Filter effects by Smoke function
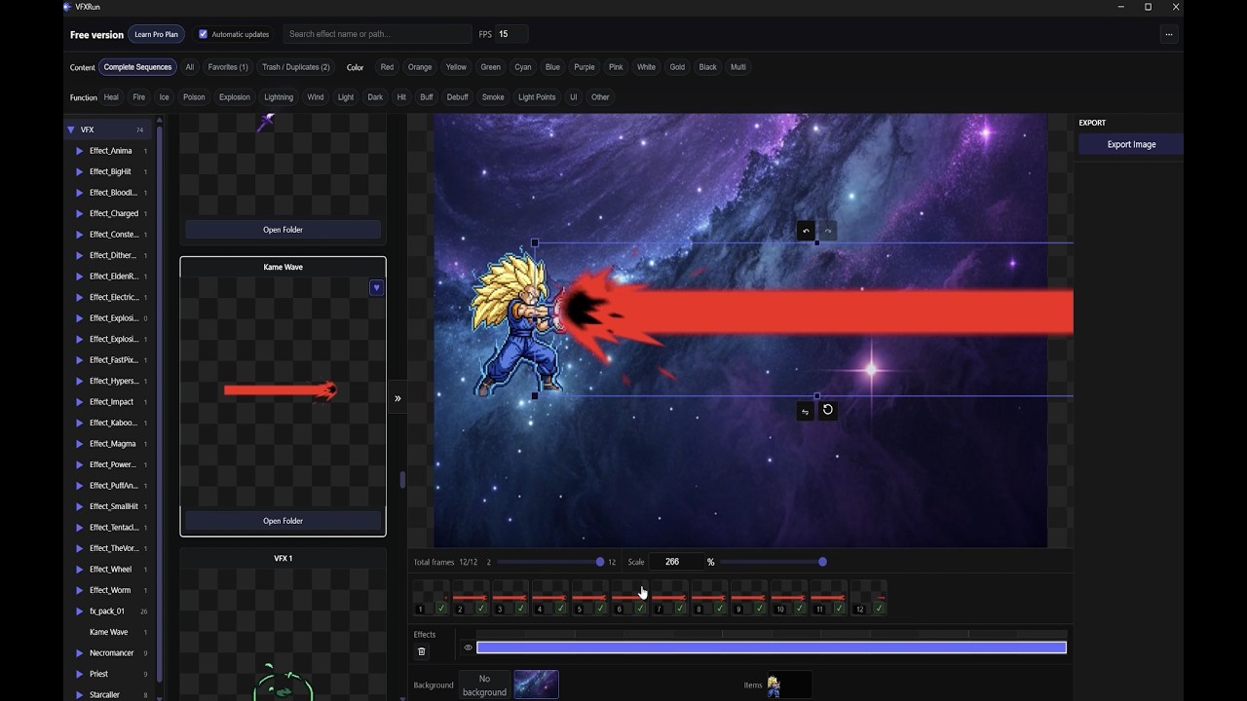 493,97
